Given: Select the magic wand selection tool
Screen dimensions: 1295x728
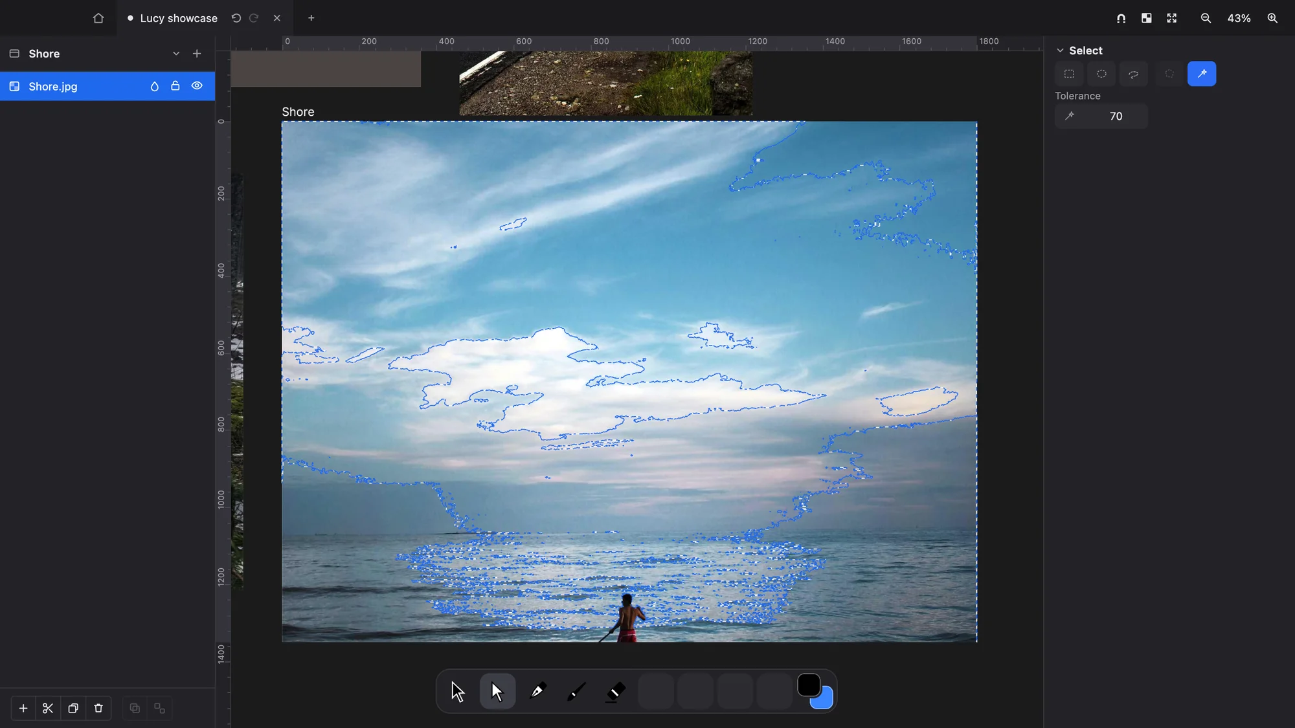Looking at the screenshot, I should pyautogui.click(x=1201, y=74).
